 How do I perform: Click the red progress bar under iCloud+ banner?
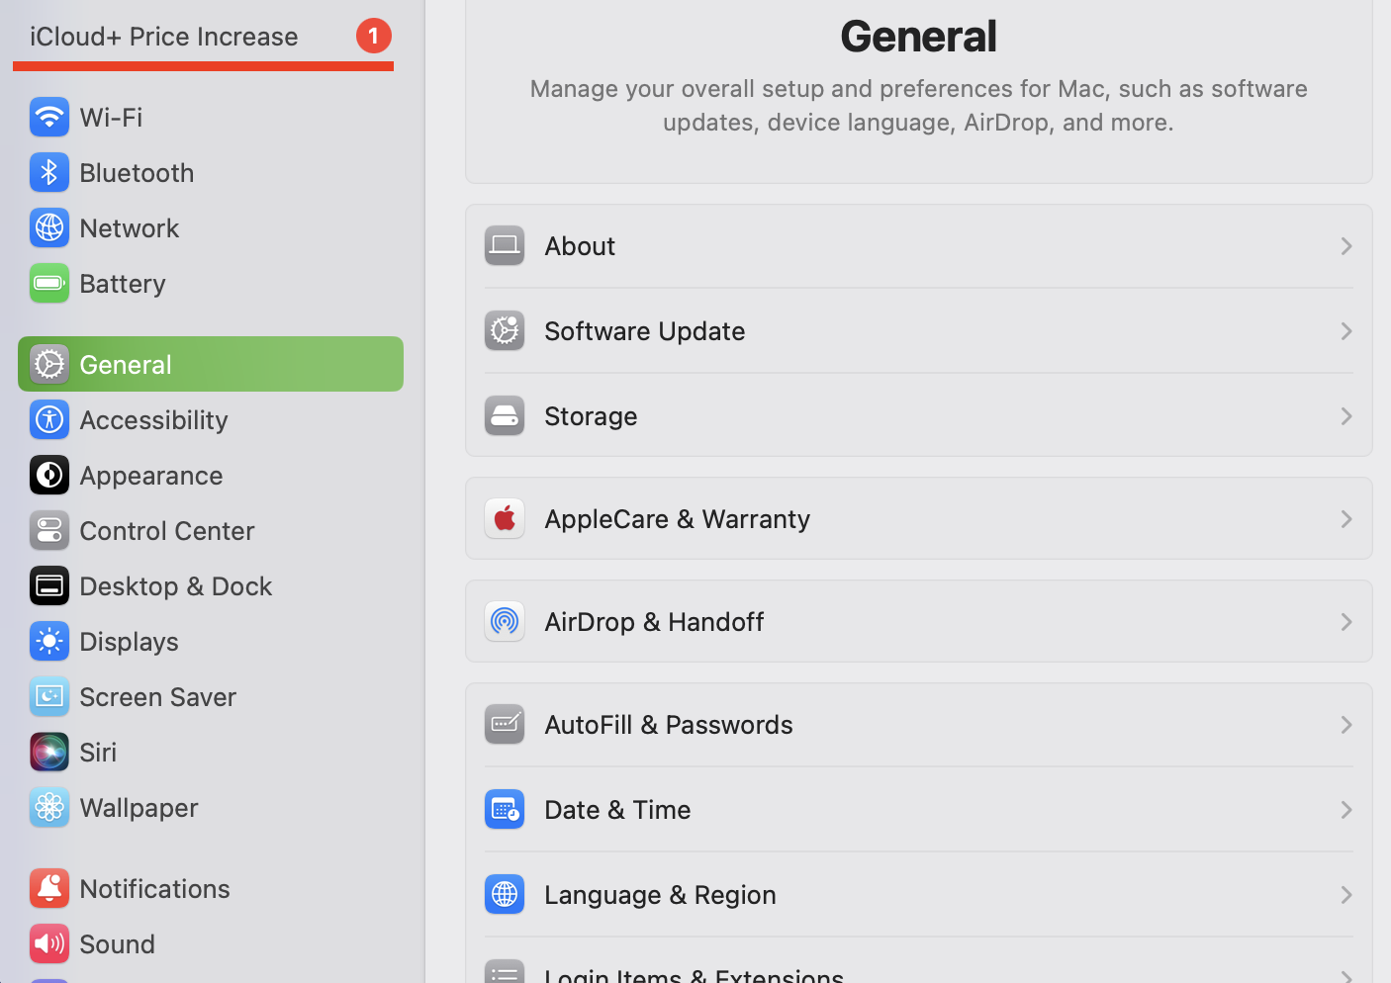pyautogui.click(x=203, y=67)
